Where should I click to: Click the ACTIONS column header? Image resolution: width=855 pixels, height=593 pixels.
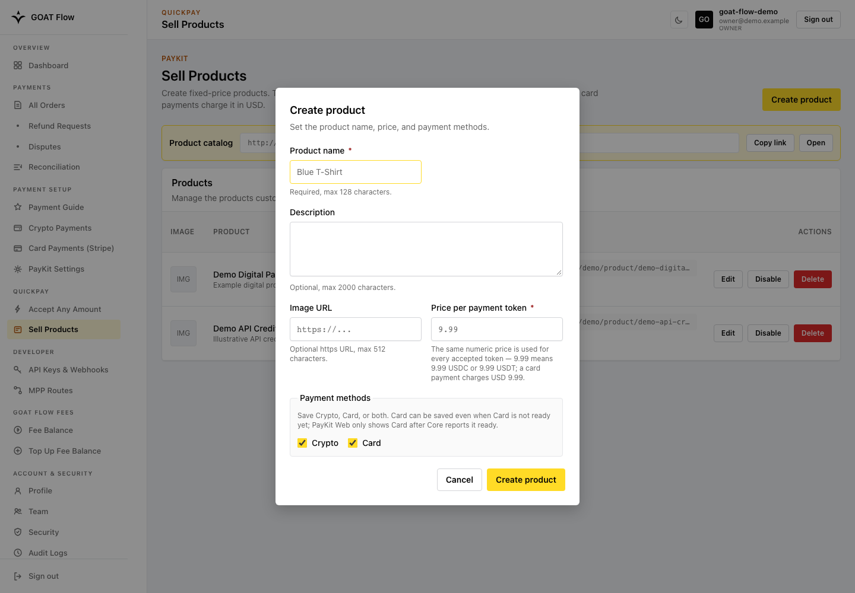tap(815, 232)
